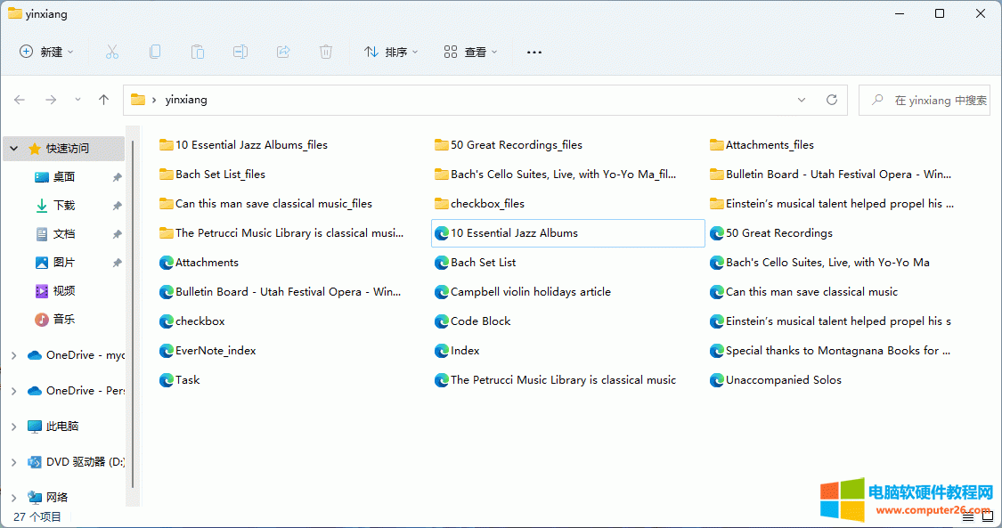The height and width of the screenshot is (528, 1002).
Task: Open the 排序 (Sort) dropdown
Action: click(391, 52)
